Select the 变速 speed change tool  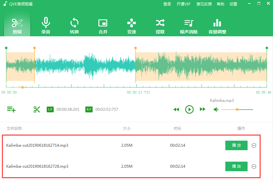coord(132,25)
